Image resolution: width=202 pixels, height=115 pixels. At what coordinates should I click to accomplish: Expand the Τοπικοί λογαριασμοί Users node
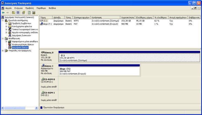click(6, 30)
